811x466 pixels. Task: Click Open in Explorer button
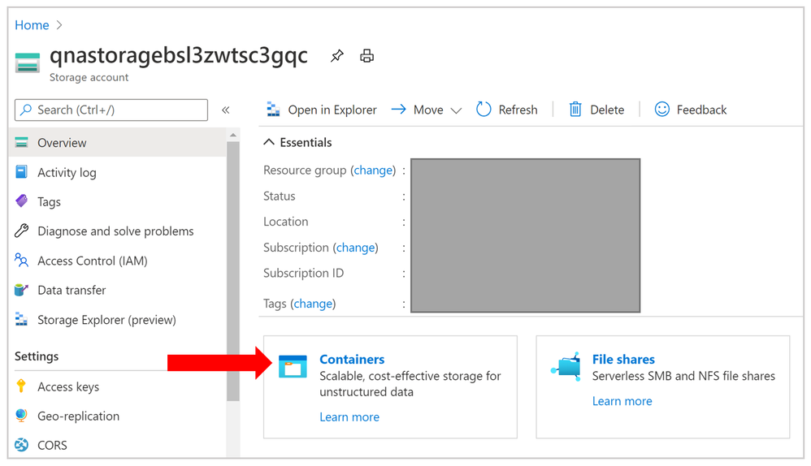pyautogui.click(x=322, y=110)
